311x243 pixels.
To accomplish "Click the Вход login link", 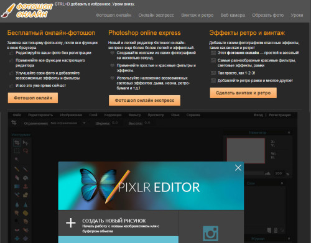I will tap(258, 115).
